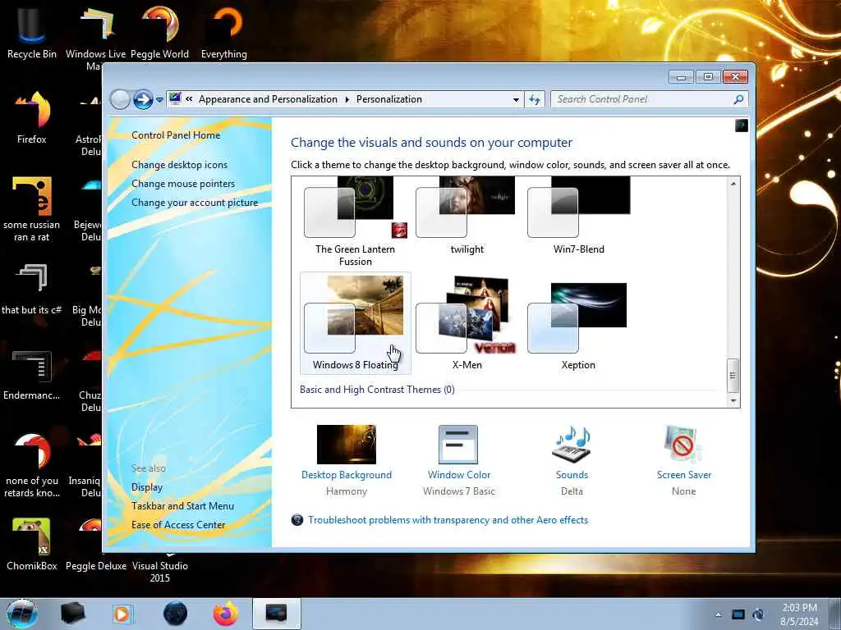Screen dimensions: 841x630
Task: Click in Search Control Panel field
Action: pos(649,99)
